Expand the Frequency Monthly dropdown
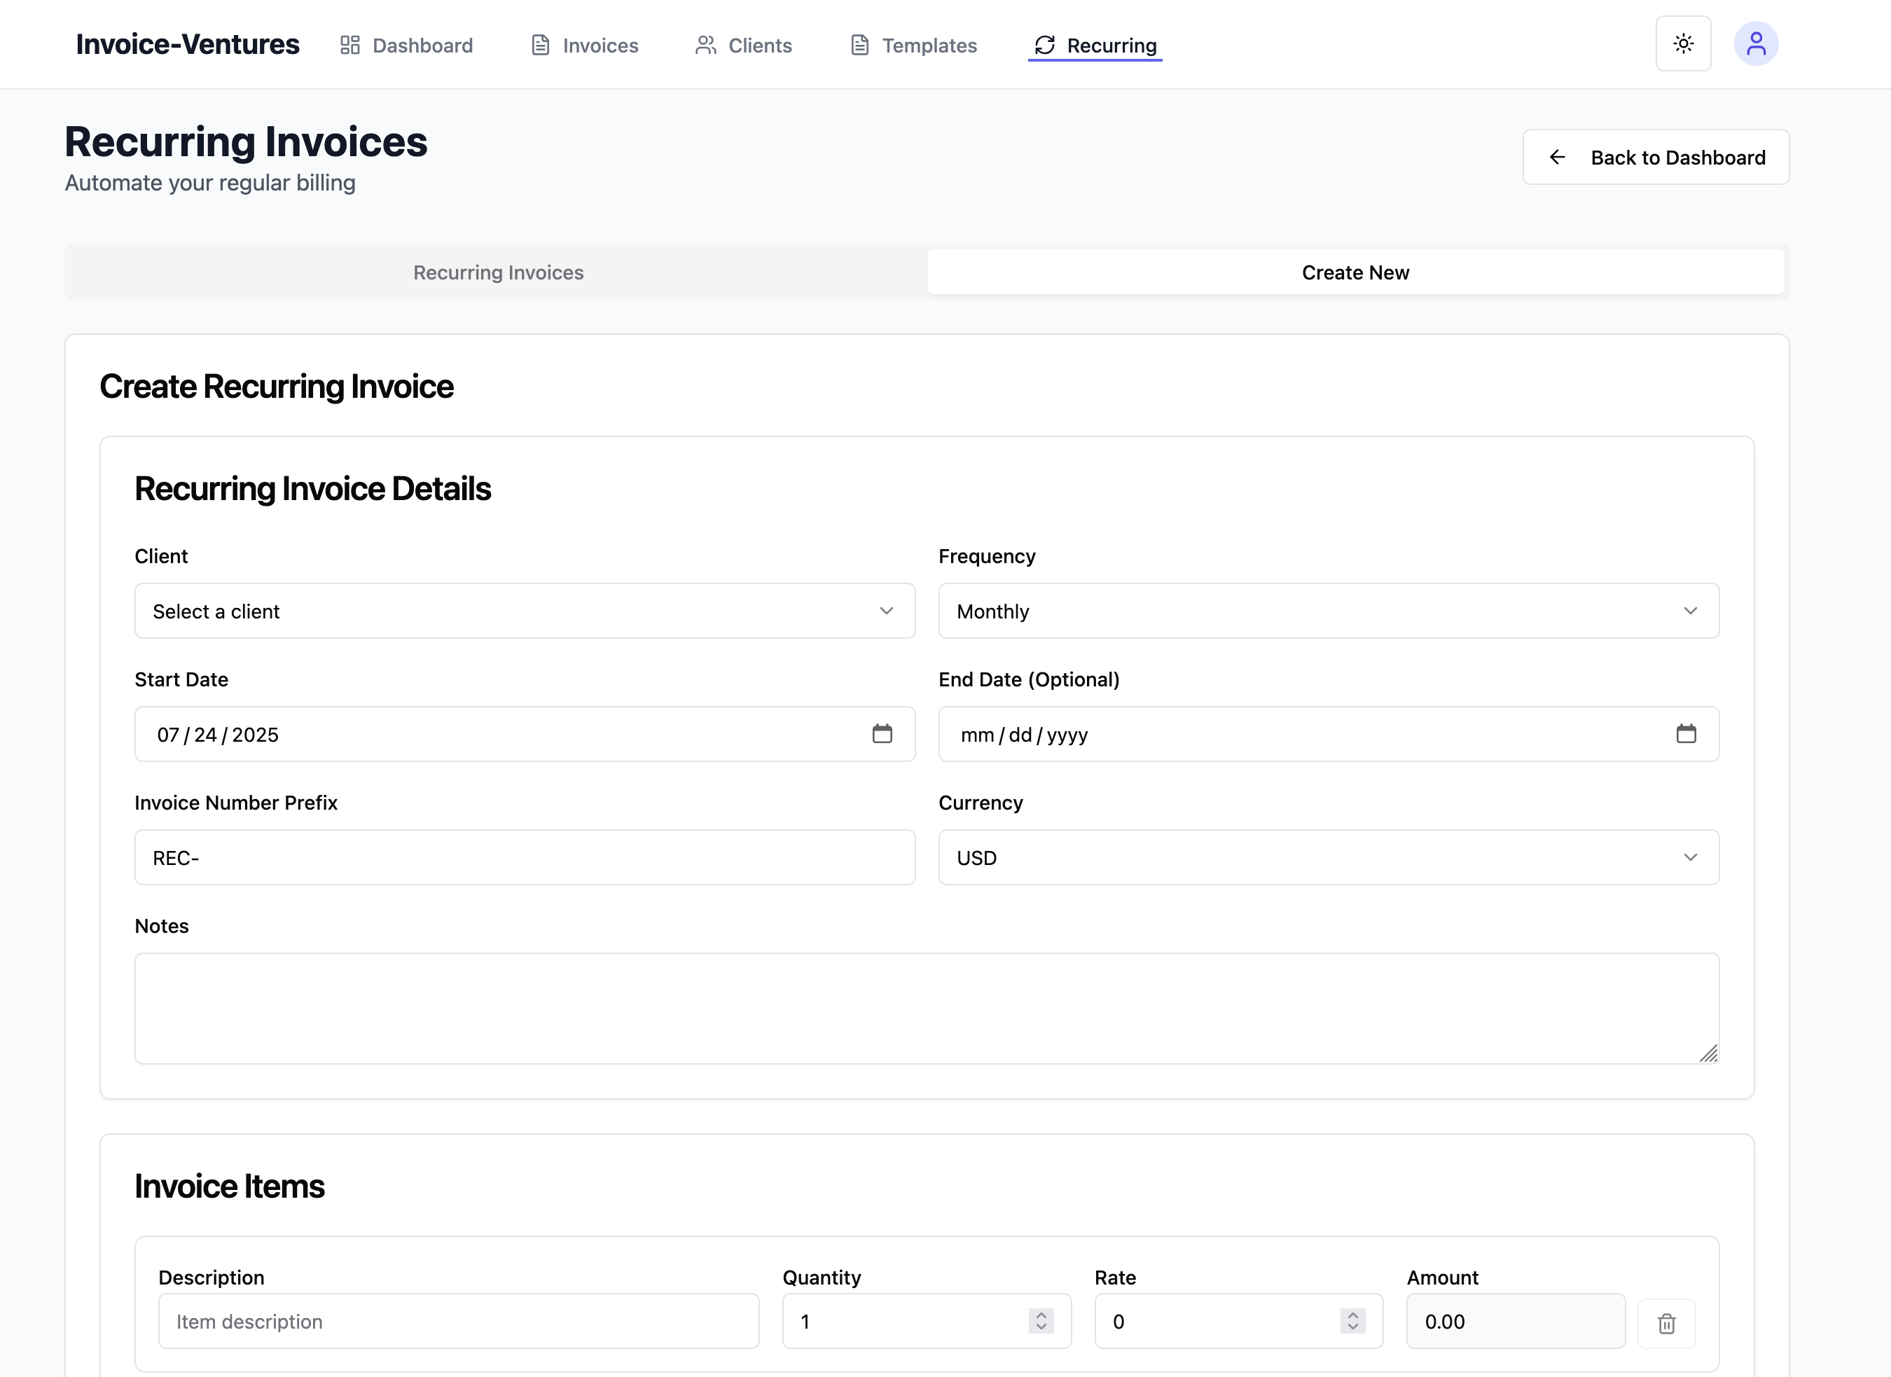This screenshot has width=1891, height=1377. [1328, 611]
